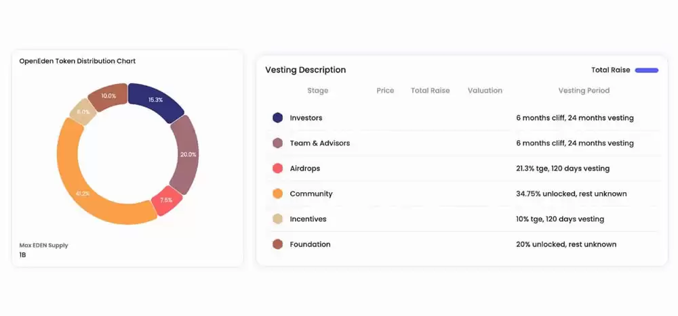
Task: Click the Community row label
Action: (311, 194)
